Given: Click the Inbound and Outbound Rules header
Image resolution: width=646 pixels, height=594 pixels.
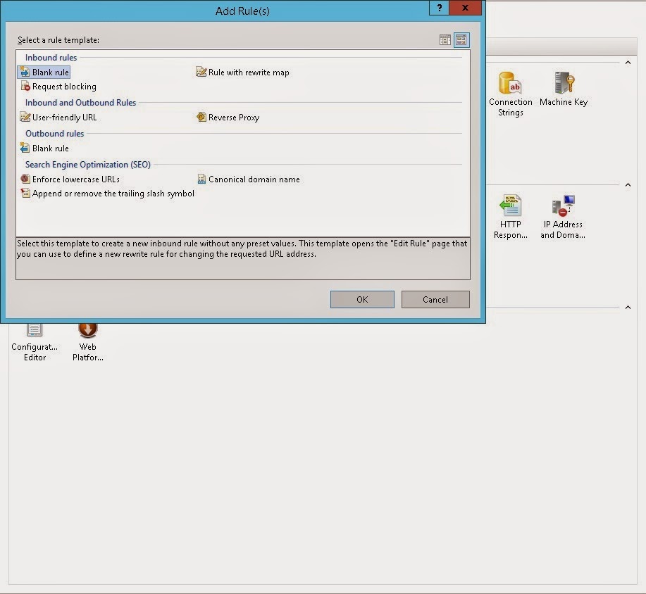Looking at the screenshot, I should [80, 103].
